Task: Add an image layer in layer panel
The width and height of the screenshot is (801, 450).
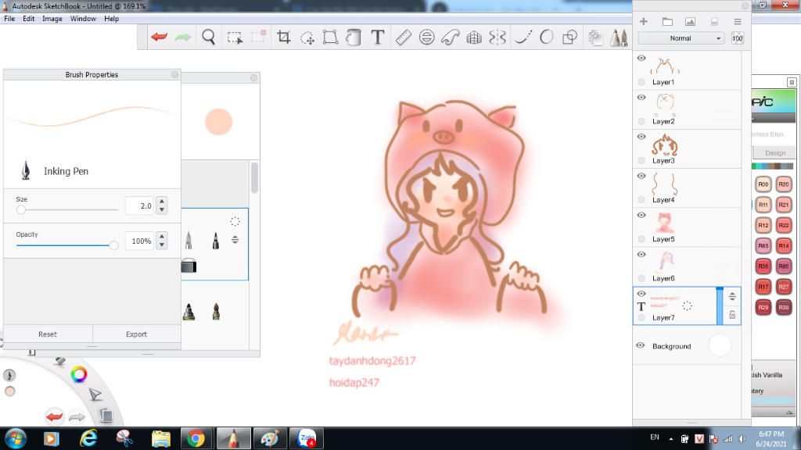Action: click(x=690, y=21)
